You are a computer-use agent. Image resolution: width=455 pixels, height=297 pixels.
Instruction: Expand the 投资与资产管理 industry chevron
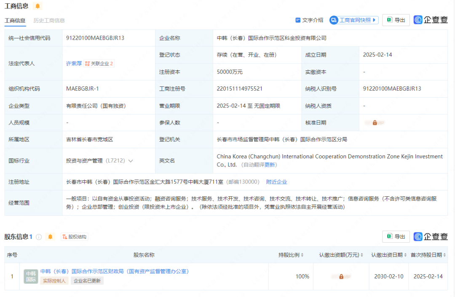click(x=131, y=161)
